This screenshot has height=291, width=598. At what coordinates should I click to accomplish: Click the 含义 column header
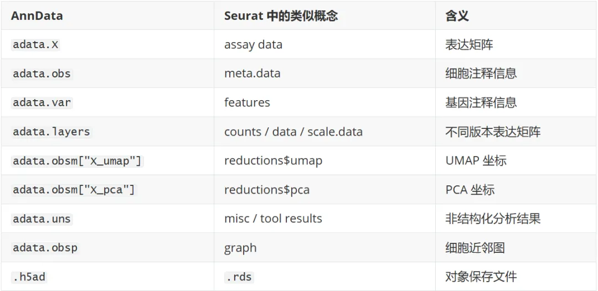click(x=457, y=16)
